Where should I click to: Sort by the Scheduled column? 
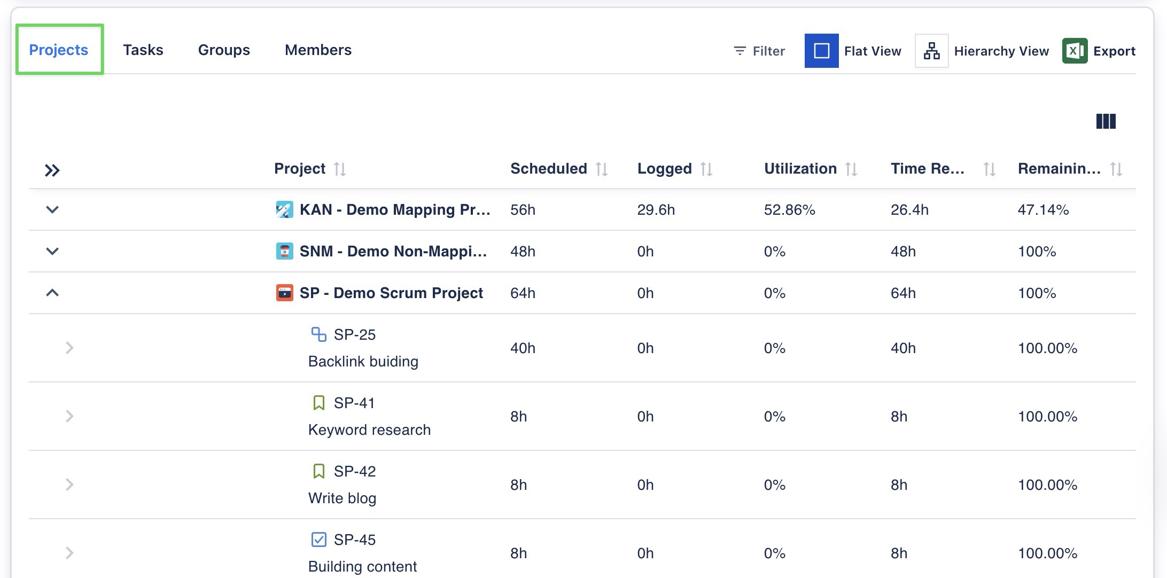point(602,169)
